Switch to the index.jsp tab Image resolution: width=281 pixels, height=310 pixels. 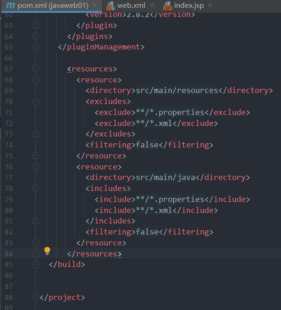(x=189, y=5)
